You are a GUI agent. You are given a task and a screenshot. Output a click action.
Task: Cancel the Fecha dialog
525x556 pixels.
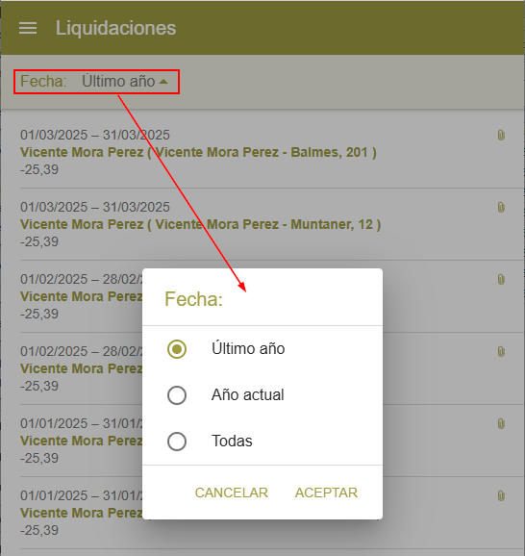(232, 493)
